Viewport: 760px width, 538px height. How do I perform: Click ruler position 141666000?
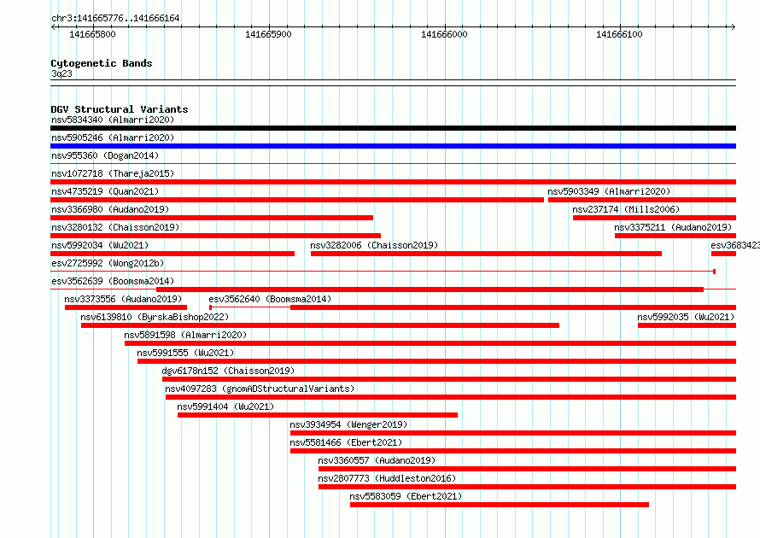point(444,34)
